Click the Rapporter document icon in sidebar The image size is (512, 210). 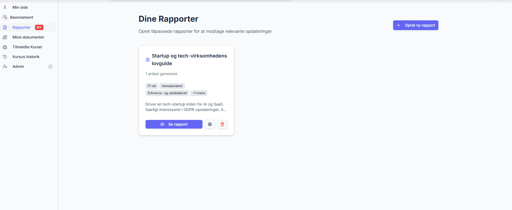point(5,27)
